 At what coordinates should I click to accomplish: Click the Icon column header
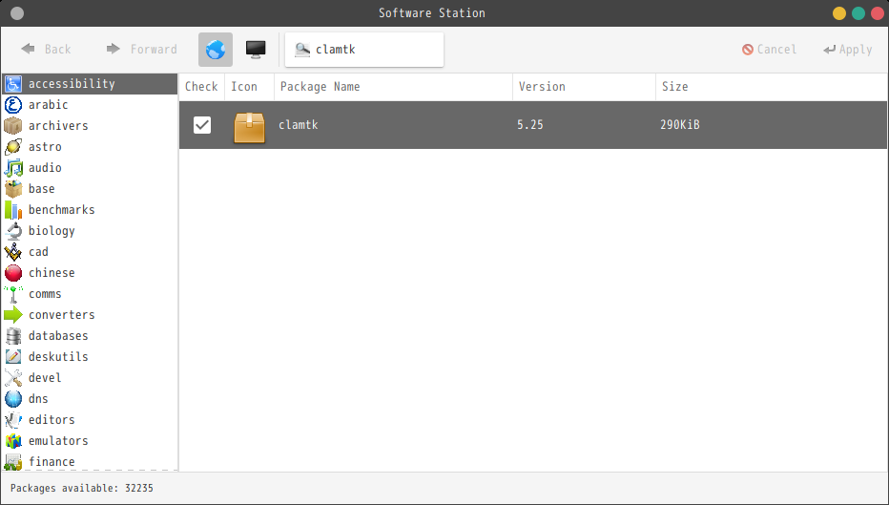pyautogui.click(x=249, y=86)
